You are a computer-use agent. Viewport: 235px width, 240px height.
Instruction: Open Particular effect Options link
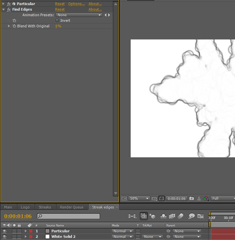(76, 4)
